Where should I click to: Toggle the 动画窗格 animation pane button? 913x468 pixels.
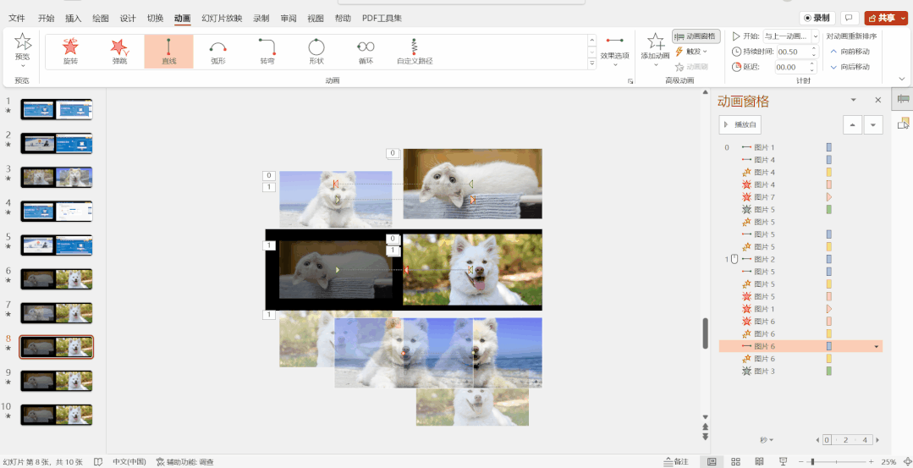pyautogui.click(x=696, y=36)
